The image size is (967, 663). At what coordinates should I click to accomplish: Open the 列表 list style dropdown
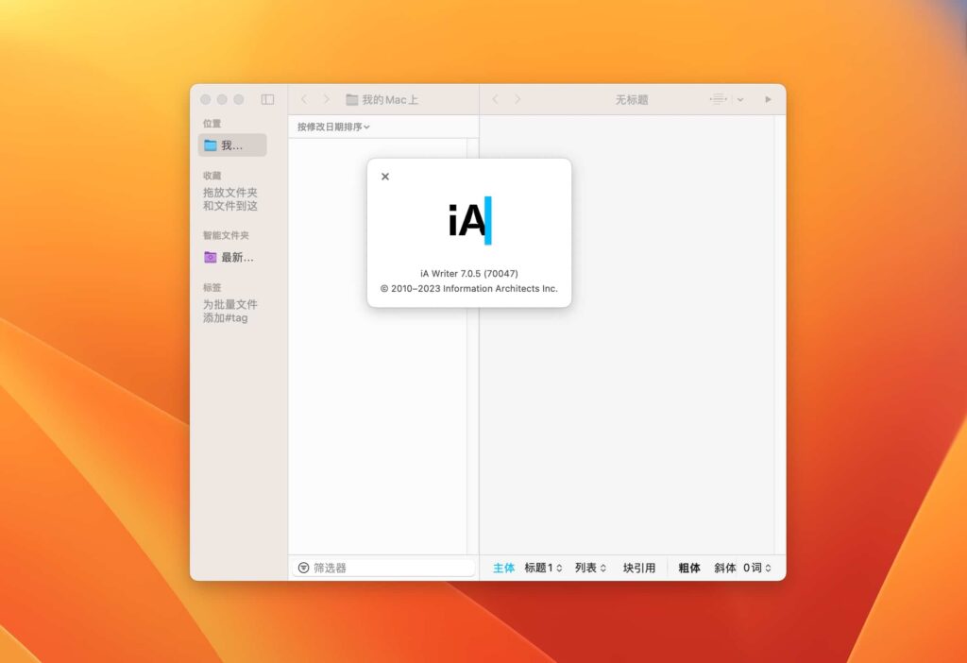pos(589,567)
